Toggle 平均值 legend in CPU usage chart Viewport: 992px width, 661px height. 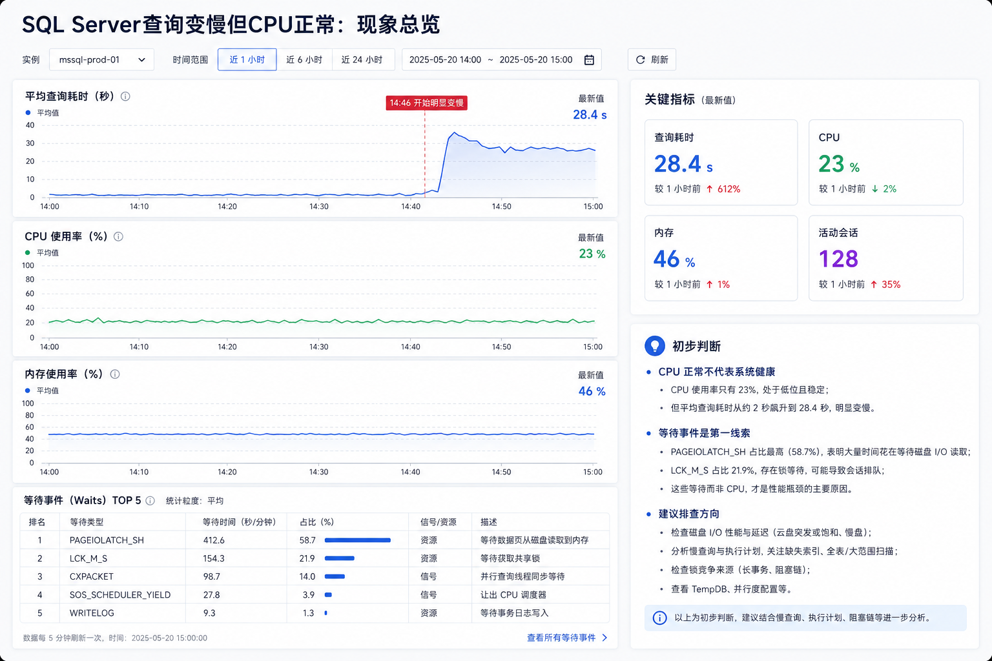[x=42, y=253]
